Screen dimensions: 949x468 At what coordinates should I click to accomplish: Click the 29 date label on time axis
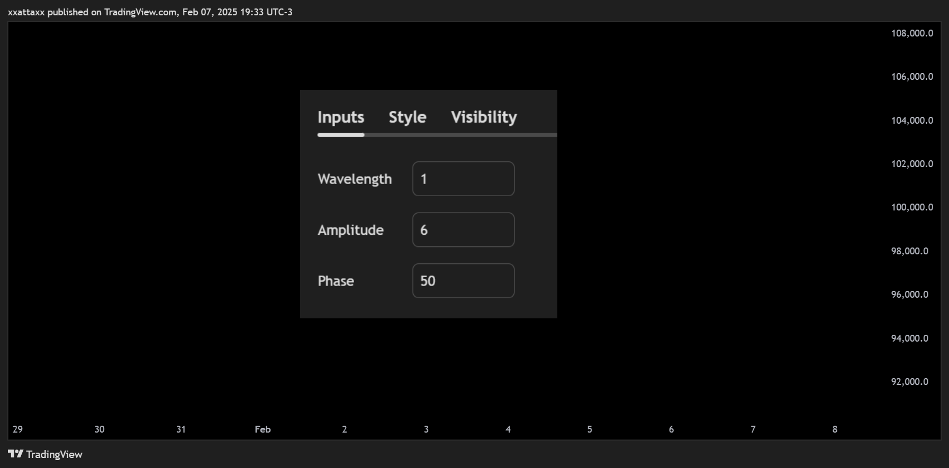17,429
